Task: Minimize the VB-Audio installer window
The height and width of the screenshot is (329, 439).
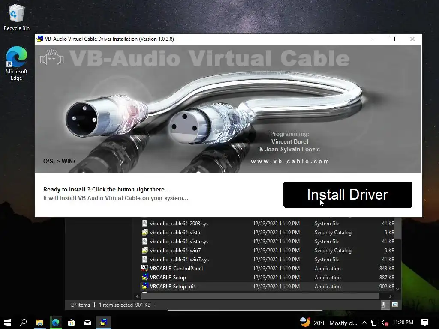Action: 373,39
